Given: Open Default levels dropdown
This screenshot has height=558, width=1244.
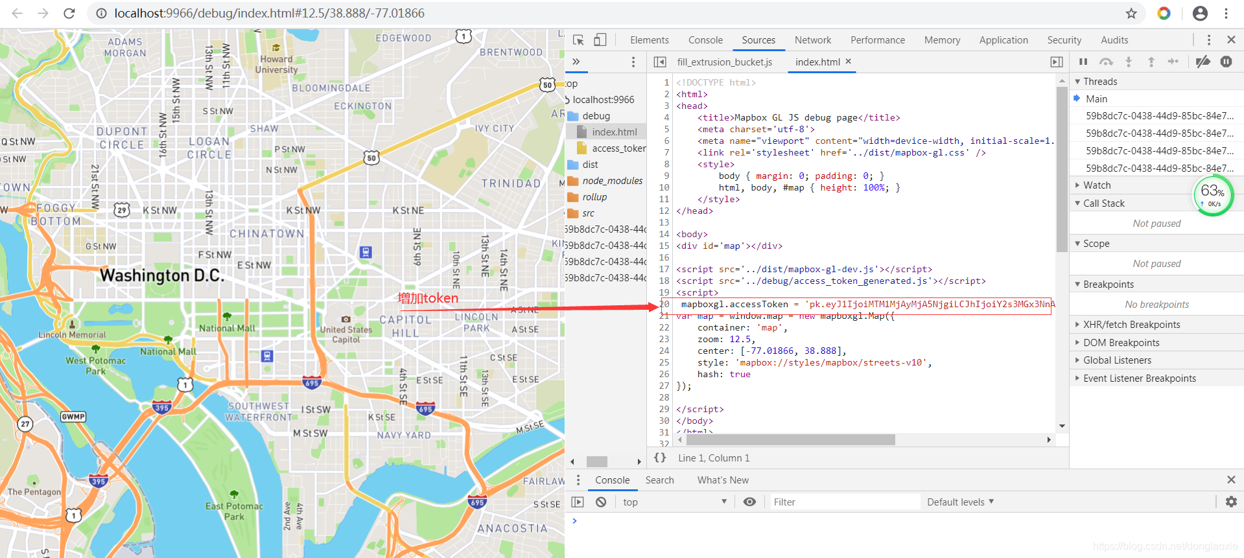Looking at the screenshot, I should pos(960,502).
